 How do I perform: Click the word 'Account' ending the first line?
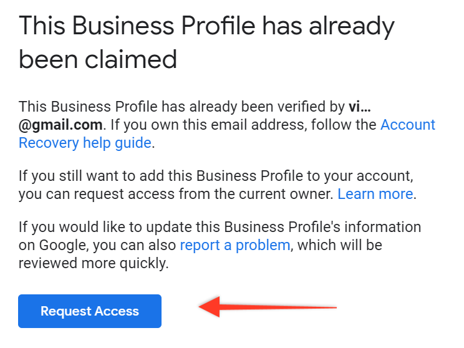(407, 124)
